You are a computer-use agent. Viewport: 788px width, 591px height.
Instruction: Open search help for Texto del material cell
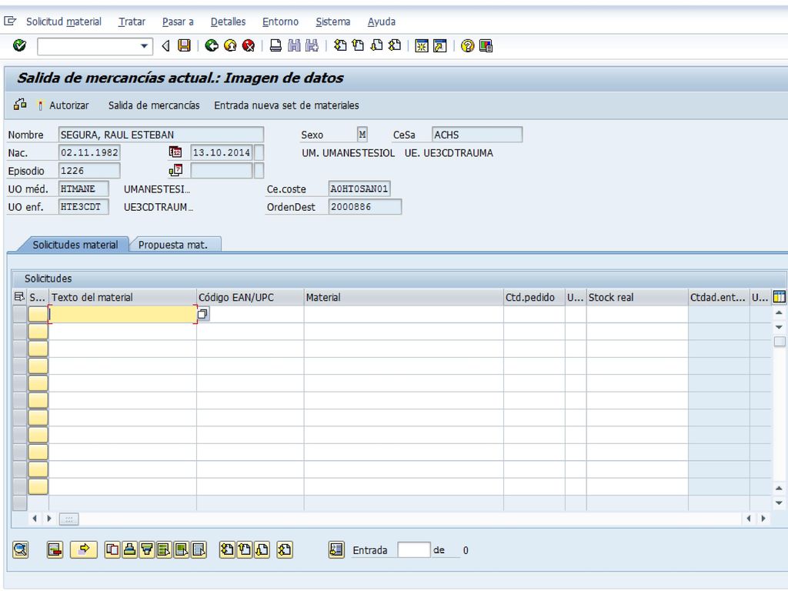tap(202, 314)
